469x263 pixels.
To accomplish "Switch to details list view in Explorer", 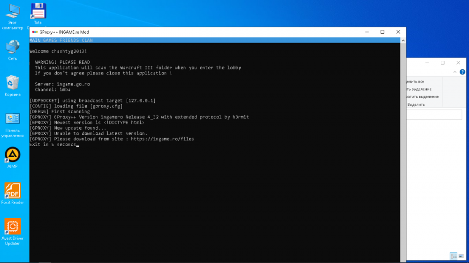I will point(453,256).
